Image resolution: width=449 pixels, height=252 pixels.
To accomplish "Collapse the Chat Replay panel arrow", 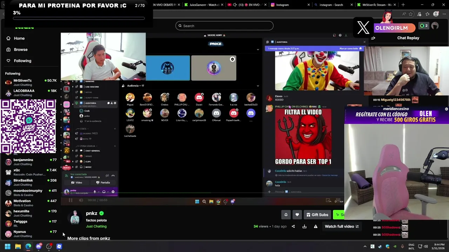I will pos(373,38).
